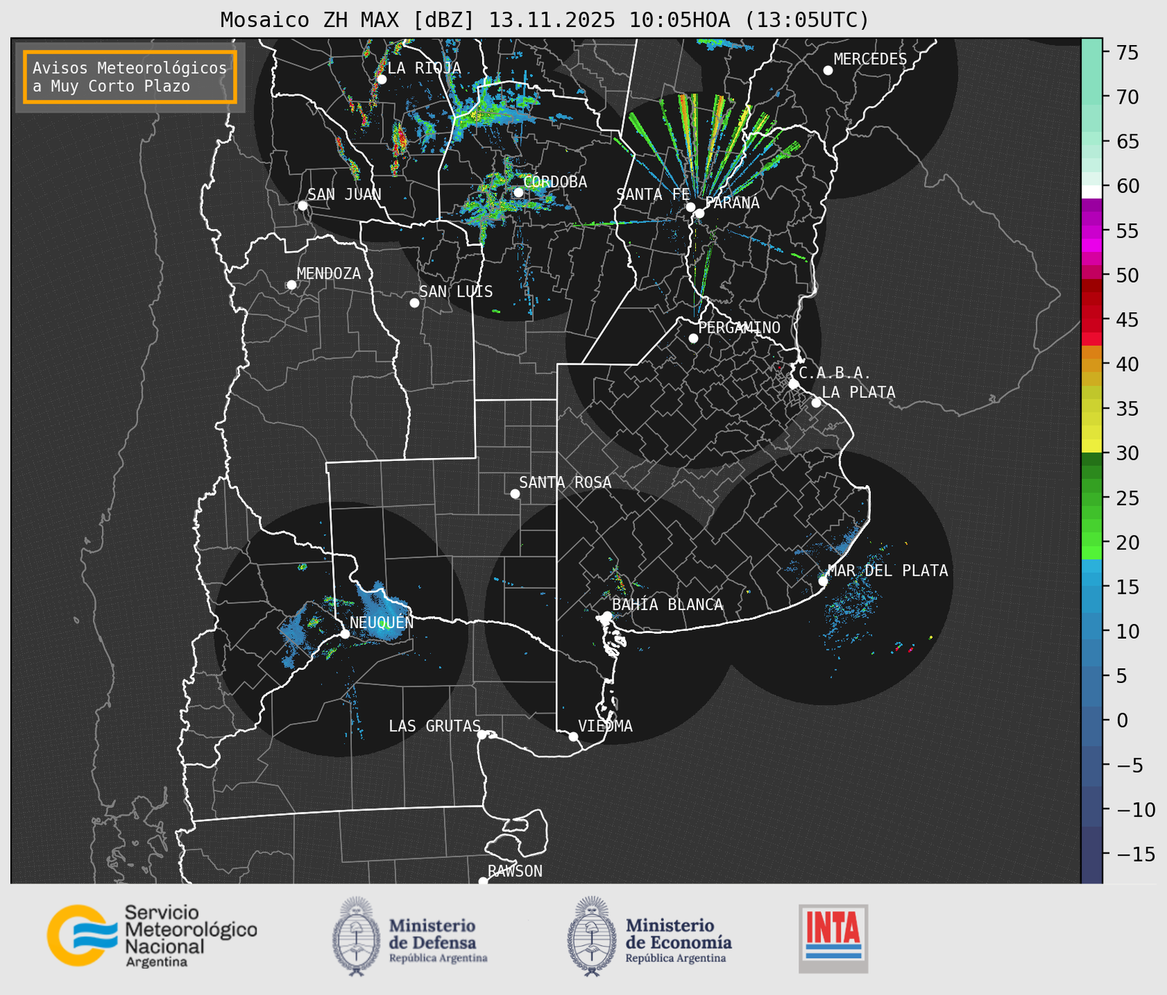Image resolution: width=1167 pixels, height=995 pixels.
Task: Select the SANTA ROSA city marker dot
Action: tap(515, 493)
